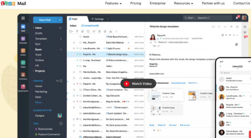Screen dimensions: 251x138
Task: Click the Zoho logo
Action: [x=8, y=3]
